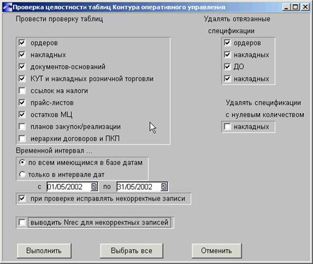Click the 'Провести проверку таблиц' label
Image resolution: width=313 pixels, height=264 pixels.
59,19
